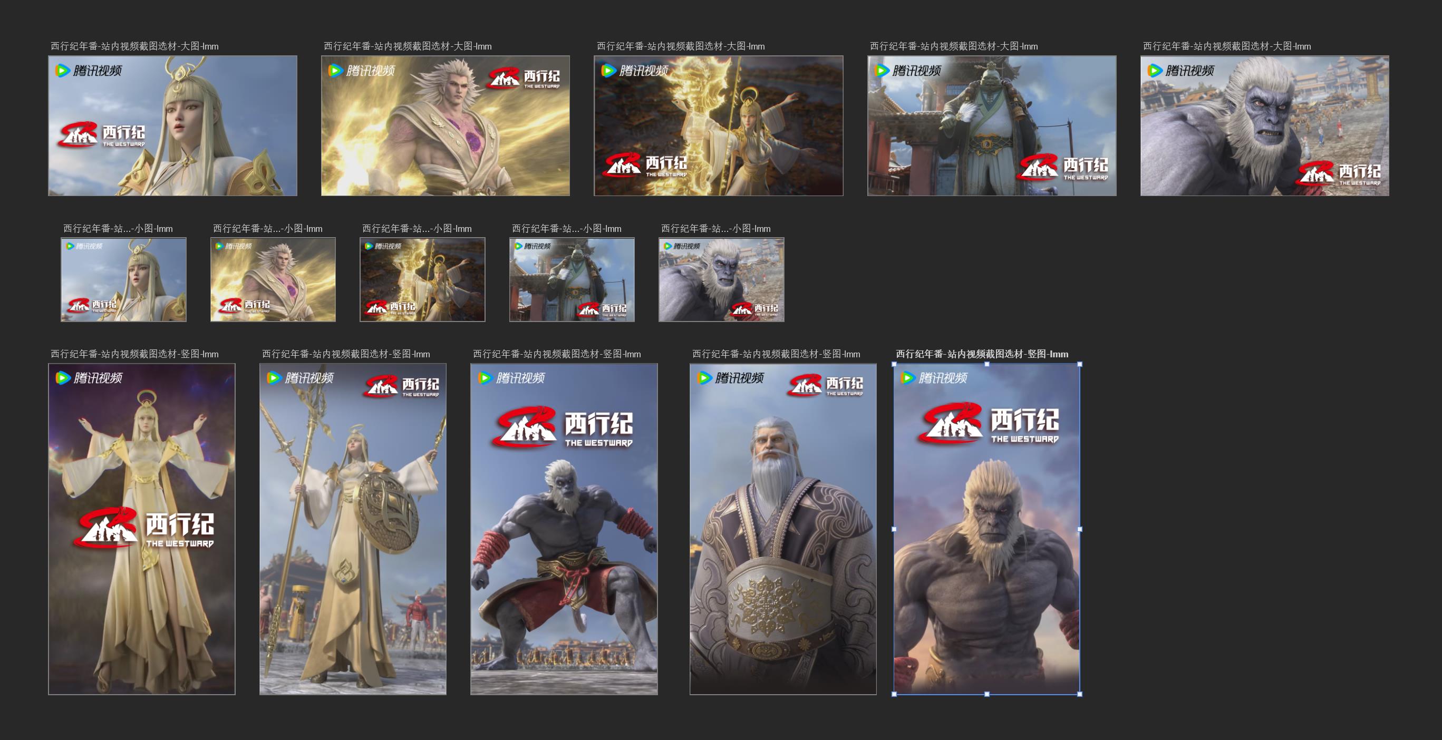Image resolution: width=1442 pixels, height=740 pixels.
Task: Click the 西行纪 logo in the selected golden-maned ape artboard
Action: (989, 424)
